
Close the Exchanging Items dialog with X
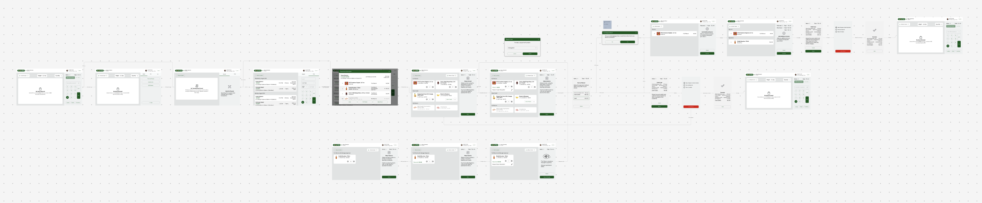[x=636, y=33]
